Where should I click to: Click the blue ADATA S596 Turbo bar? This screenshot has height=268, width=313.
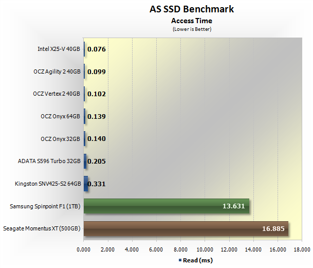point(85,161)
